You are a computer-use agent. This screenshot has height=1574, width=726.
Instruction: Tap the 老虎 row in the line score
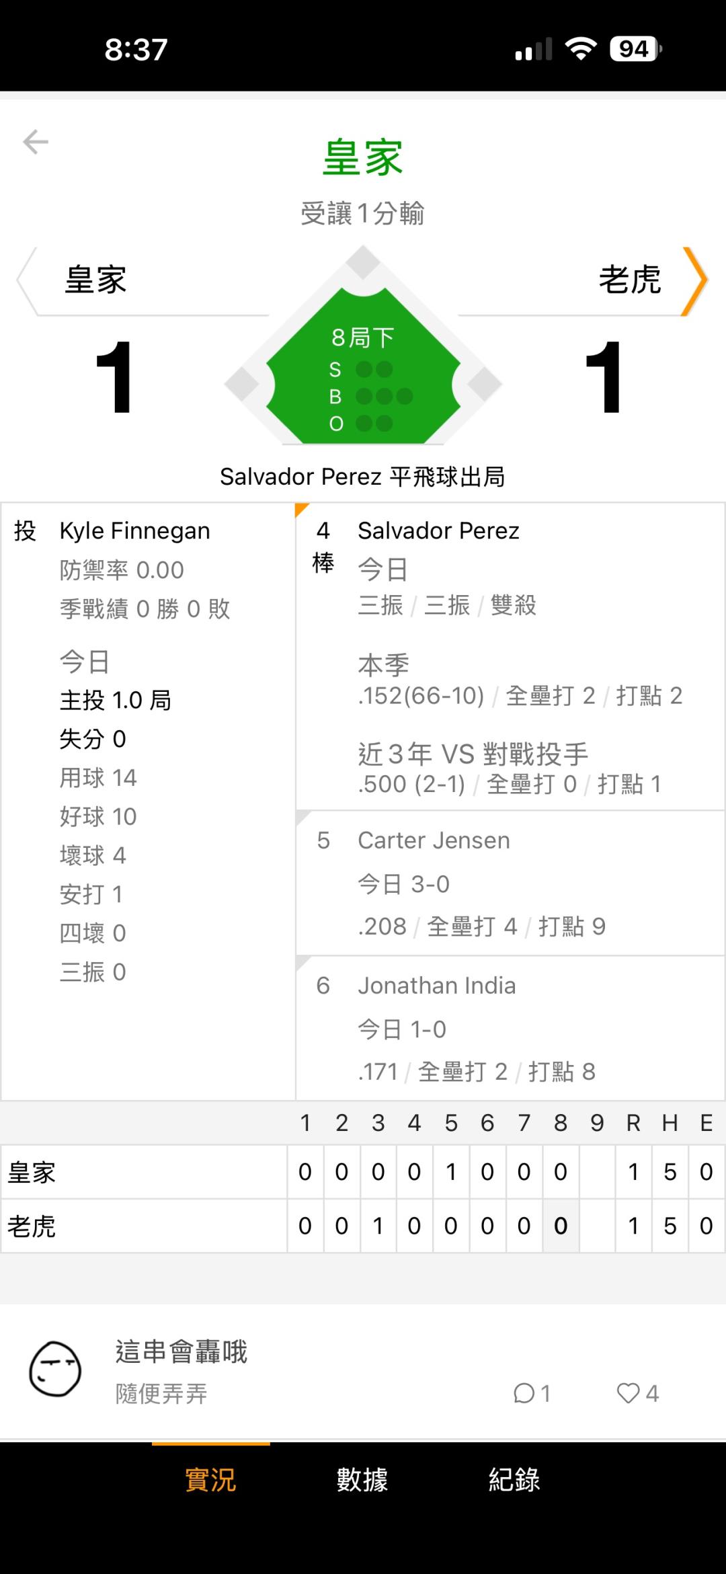coord(32,1226)
